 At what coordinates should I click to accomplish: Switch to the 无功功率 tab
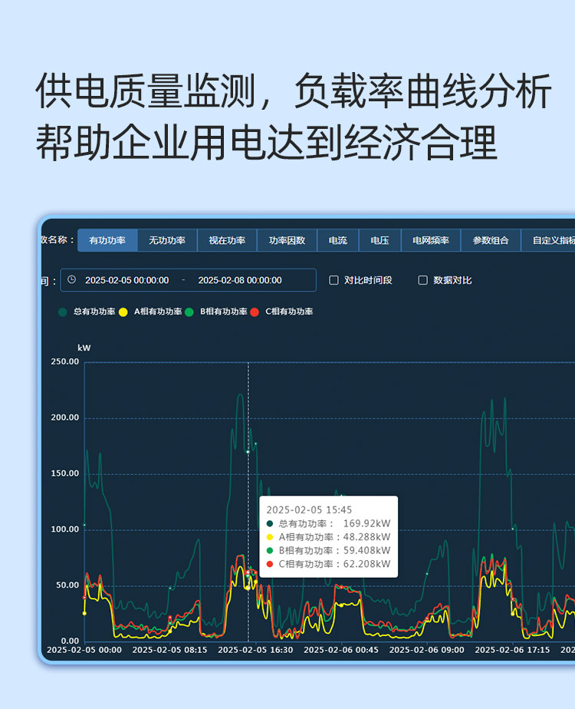167,240
